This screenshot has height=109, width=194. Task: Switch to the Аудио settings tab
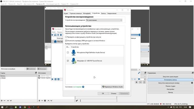(66, 13)
